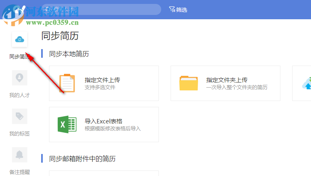
Task: Click the 根据模版修改表格后导入 description text
Action: (113, 128)
